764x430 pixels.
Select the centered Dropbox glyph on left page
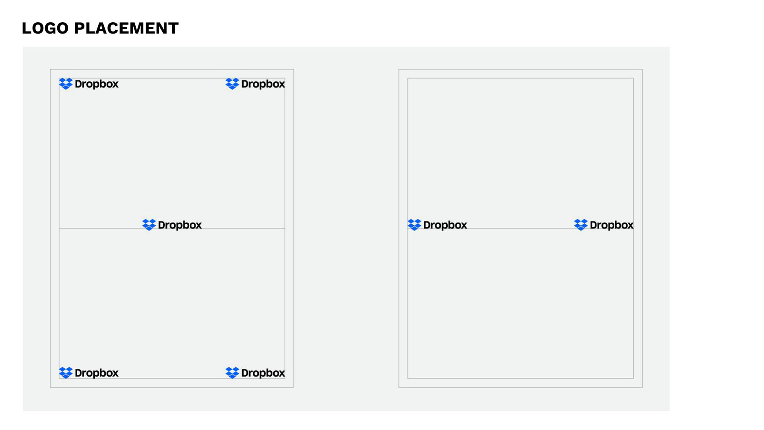[x=149, y=225]
